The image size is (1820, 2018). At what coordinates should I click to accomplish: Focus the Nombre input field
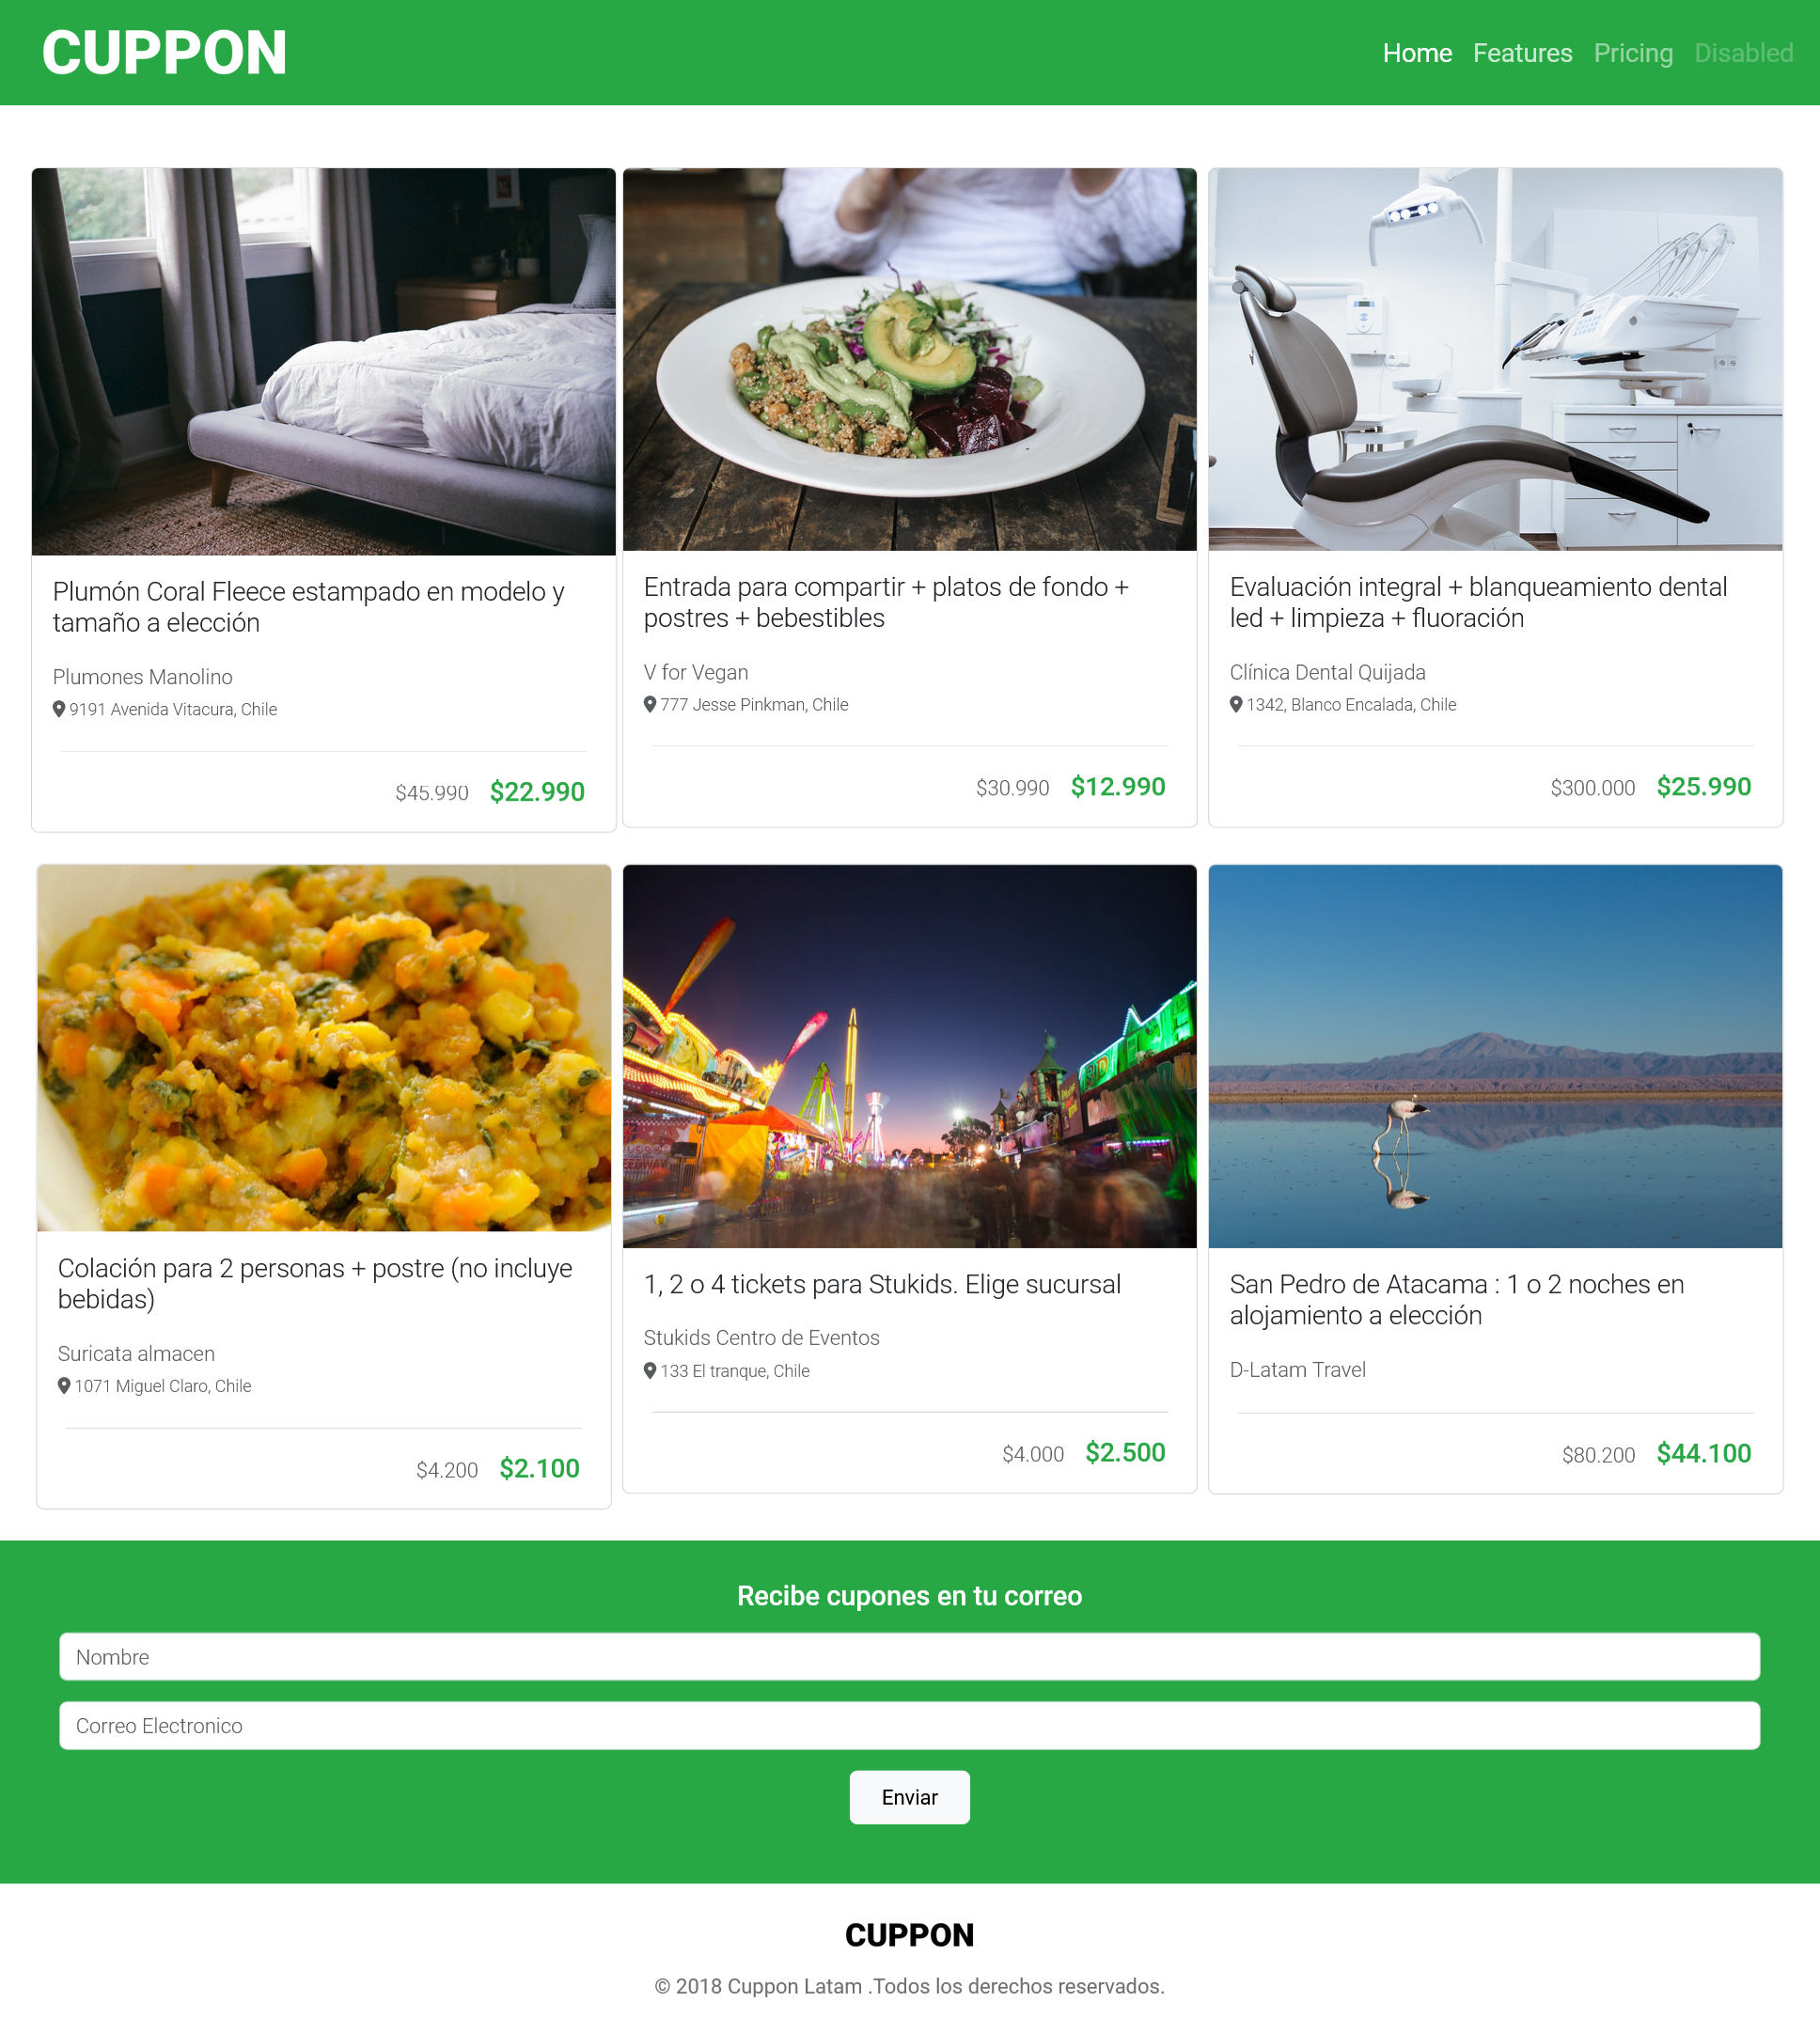point(909,1656)
